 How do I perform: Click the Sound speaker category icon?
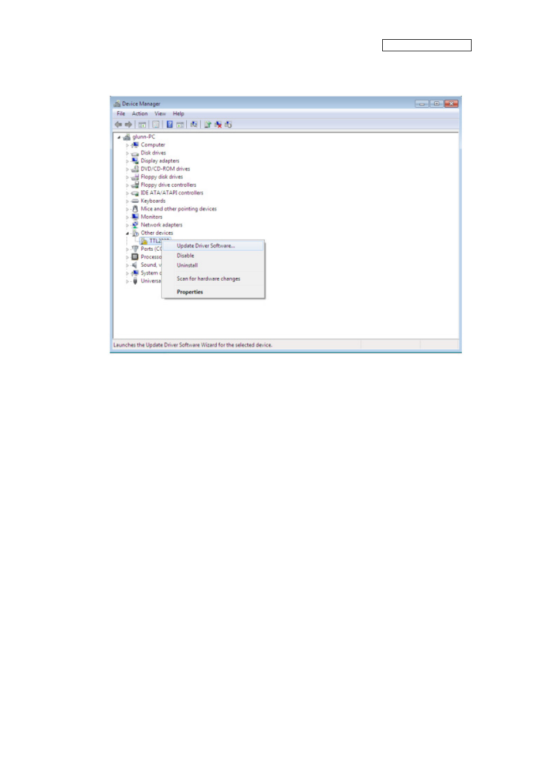135,265
